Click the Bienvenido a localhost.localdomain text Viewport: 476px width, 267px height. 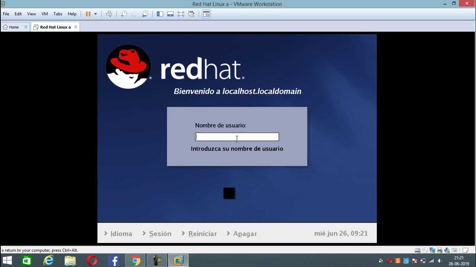point(237,91)
